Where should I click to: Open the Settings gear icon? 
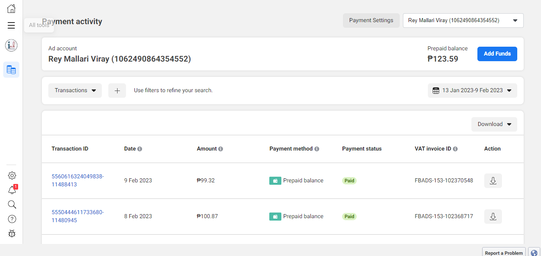[12, 175]
